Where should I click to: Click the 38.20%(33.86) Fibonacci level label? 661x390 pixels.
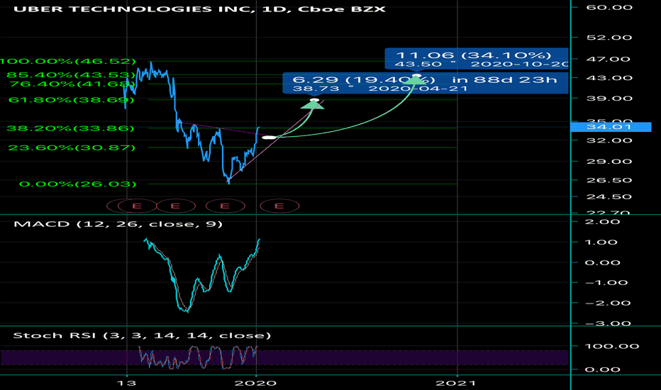pyautogui.click(x=70, y=128)
